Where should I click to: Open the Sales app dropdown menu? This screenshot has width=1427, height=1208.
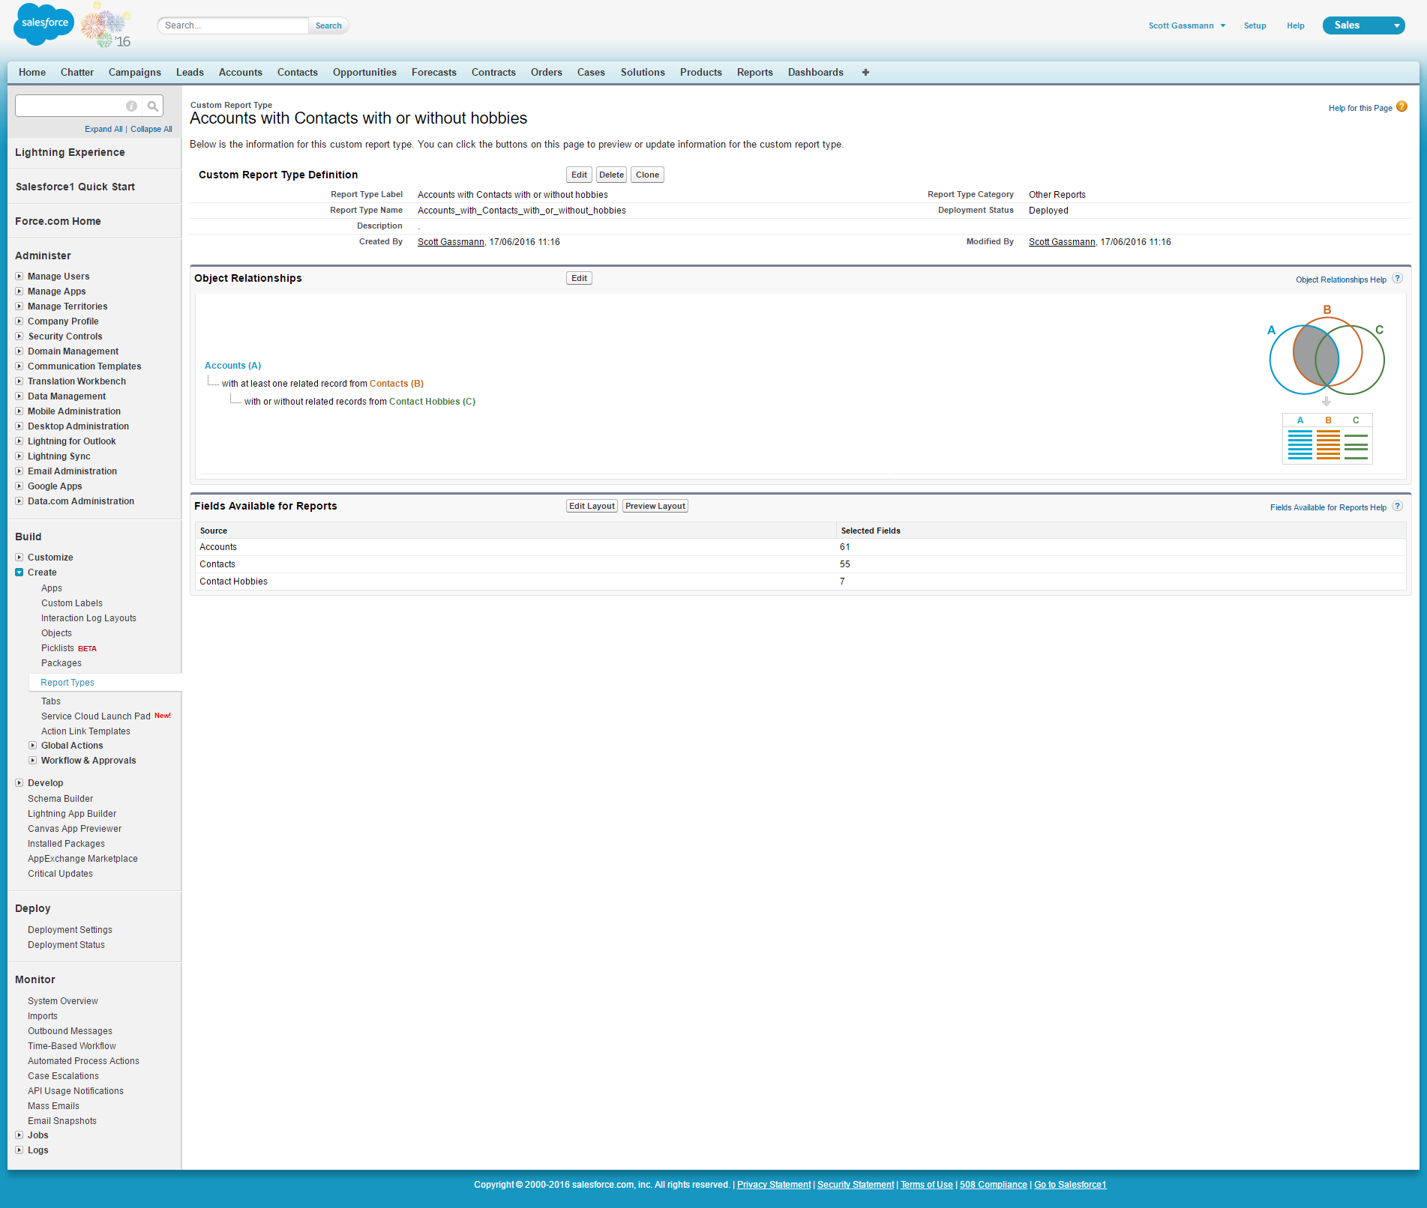coord(1396,25)
